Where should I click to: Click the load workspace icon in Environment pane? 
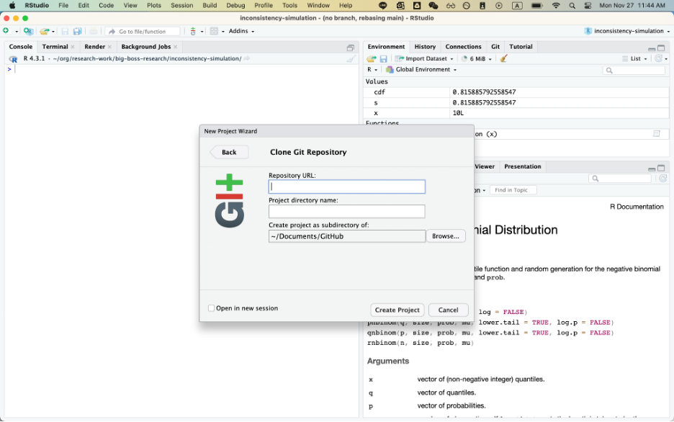pyautogui.click(x=371, y=59)
